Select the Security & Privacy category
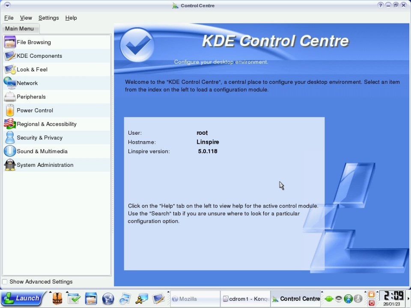Screen dimensions: 411x308 coord(39,138)
